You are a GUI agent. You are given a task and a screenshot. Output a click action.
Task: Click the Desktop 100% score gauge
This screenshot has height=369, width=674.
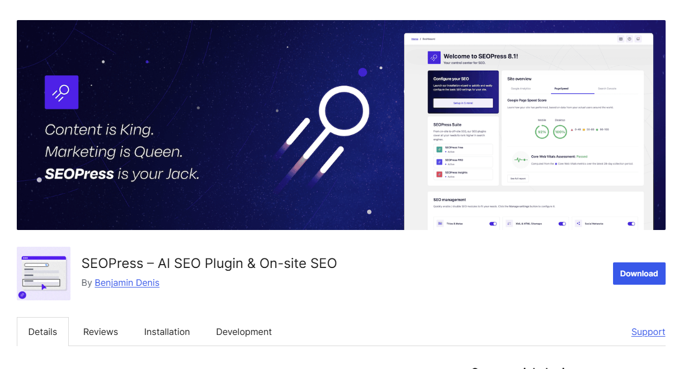[560, 132]
